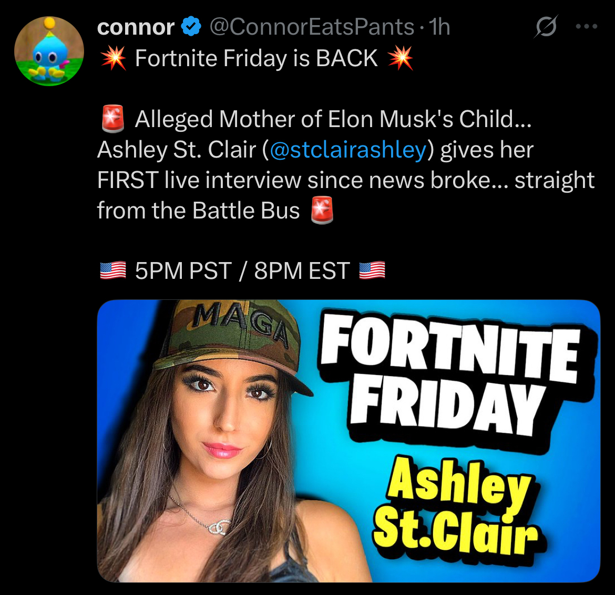Viewport: 615px width, 595px height.
Task: Open the three-dot more options menu
Action: click(x=586, y=26)
